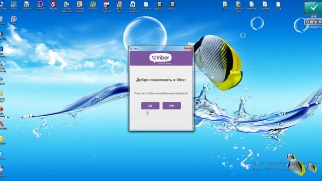This screenshot has width=322, height=181.
Task: Open the План folder on desktop
Action: (x=225, y=6)
